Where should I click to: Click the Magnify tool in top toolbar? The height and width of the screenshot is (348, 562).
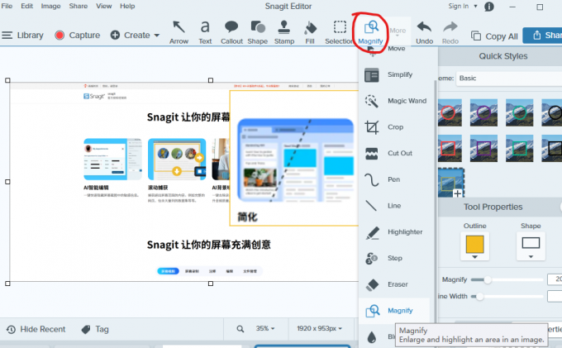pos(370,32)
